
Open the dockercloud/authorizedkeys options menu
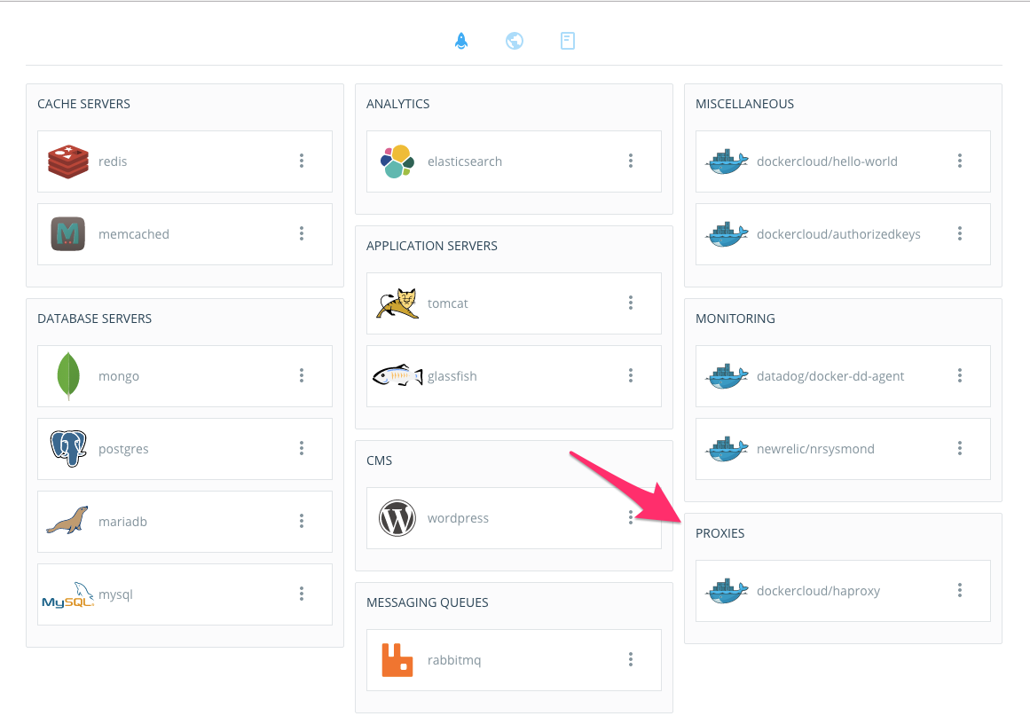click(x=960, y=233)
